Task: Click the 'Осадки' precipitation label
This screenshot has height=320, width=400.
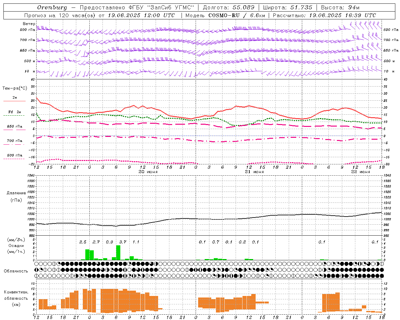Action: [16, 246]
